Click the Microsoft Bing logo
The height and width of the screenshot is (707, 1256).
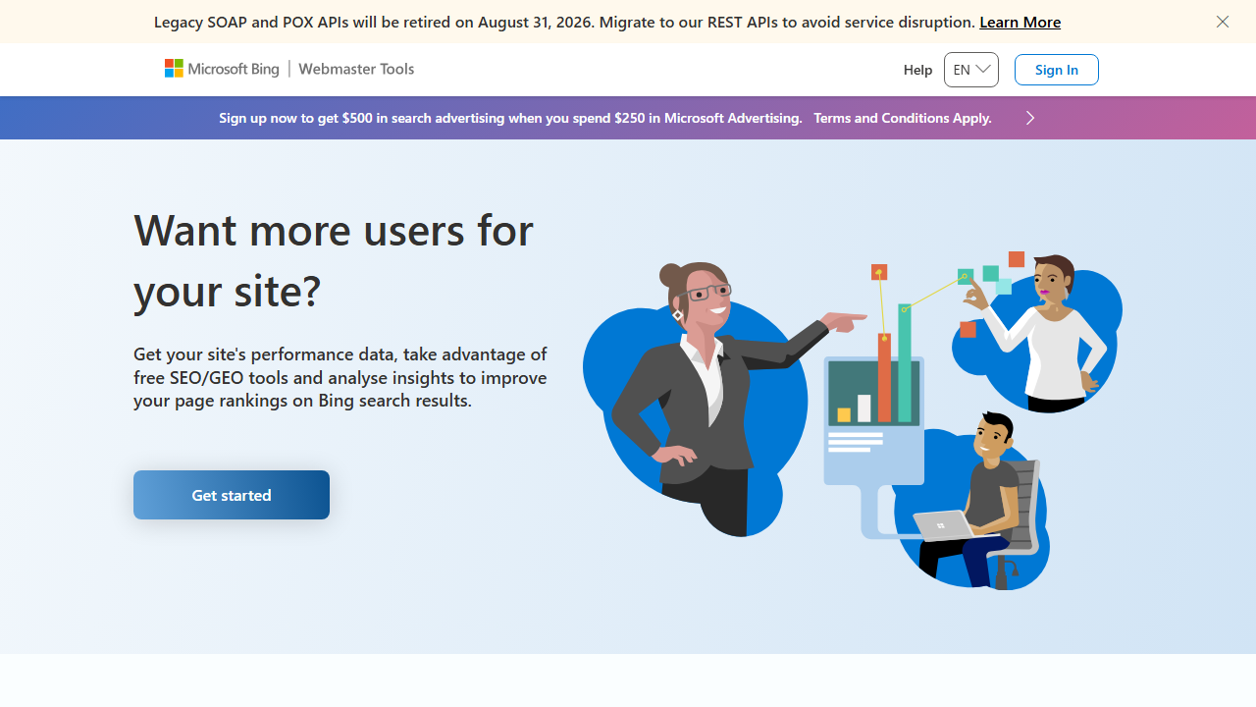222,69
